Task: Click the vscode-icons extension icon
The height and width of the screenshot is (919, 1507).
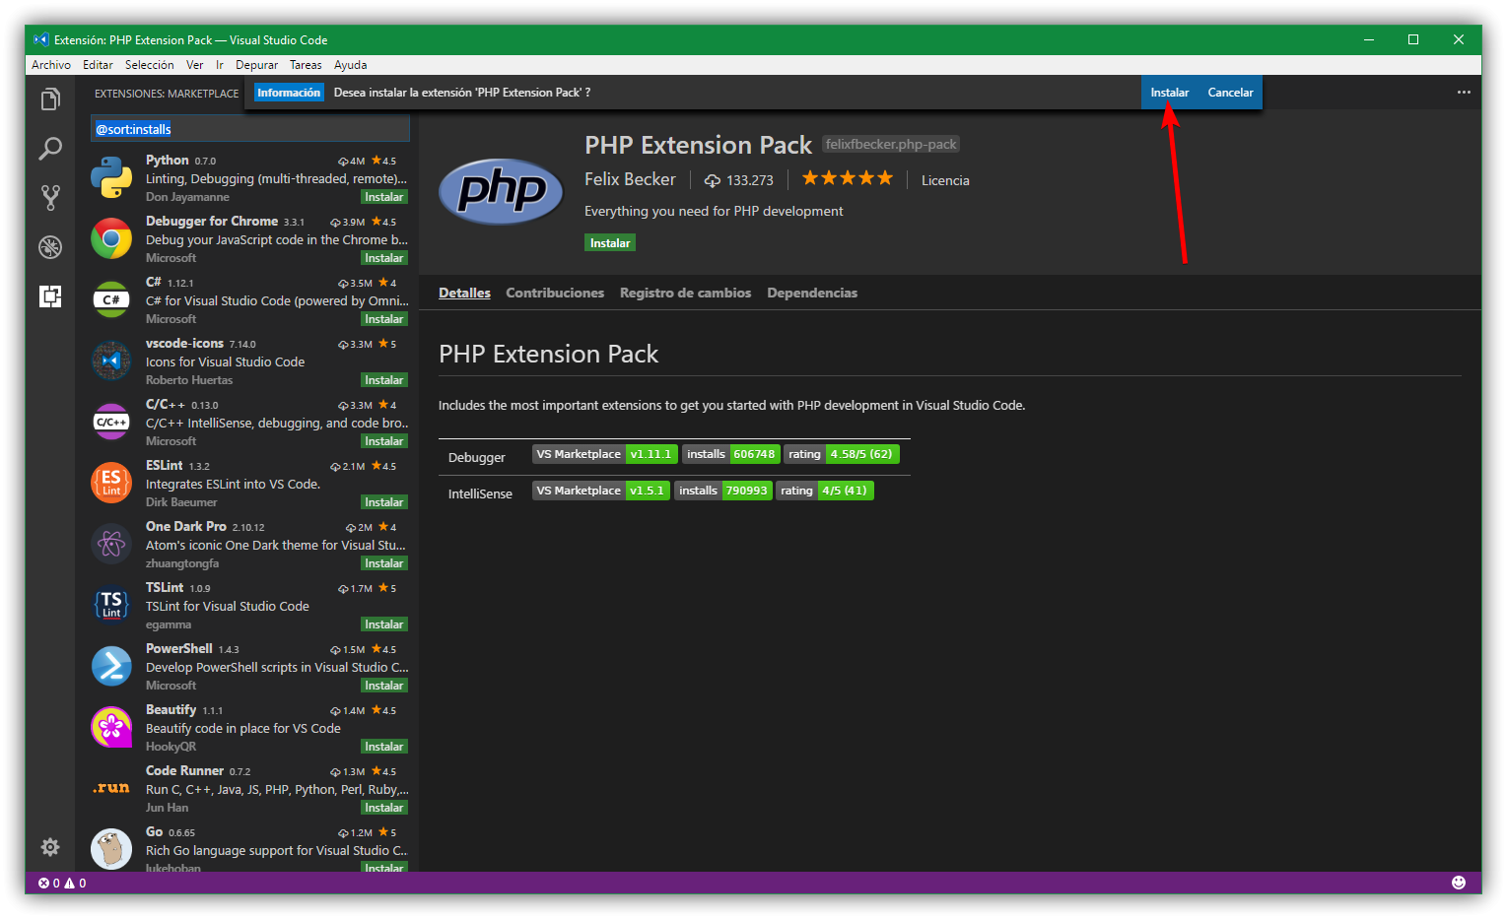Action: pyautogui.click(x=111, y=361)
